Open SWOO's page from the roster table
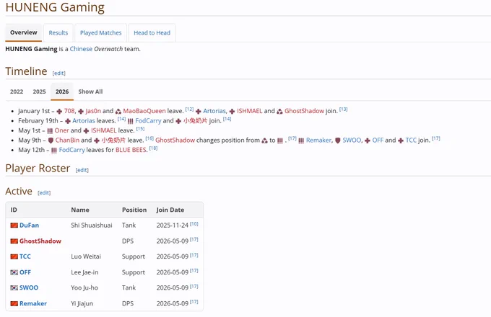491x317 pixels. (x=29, y=287)
